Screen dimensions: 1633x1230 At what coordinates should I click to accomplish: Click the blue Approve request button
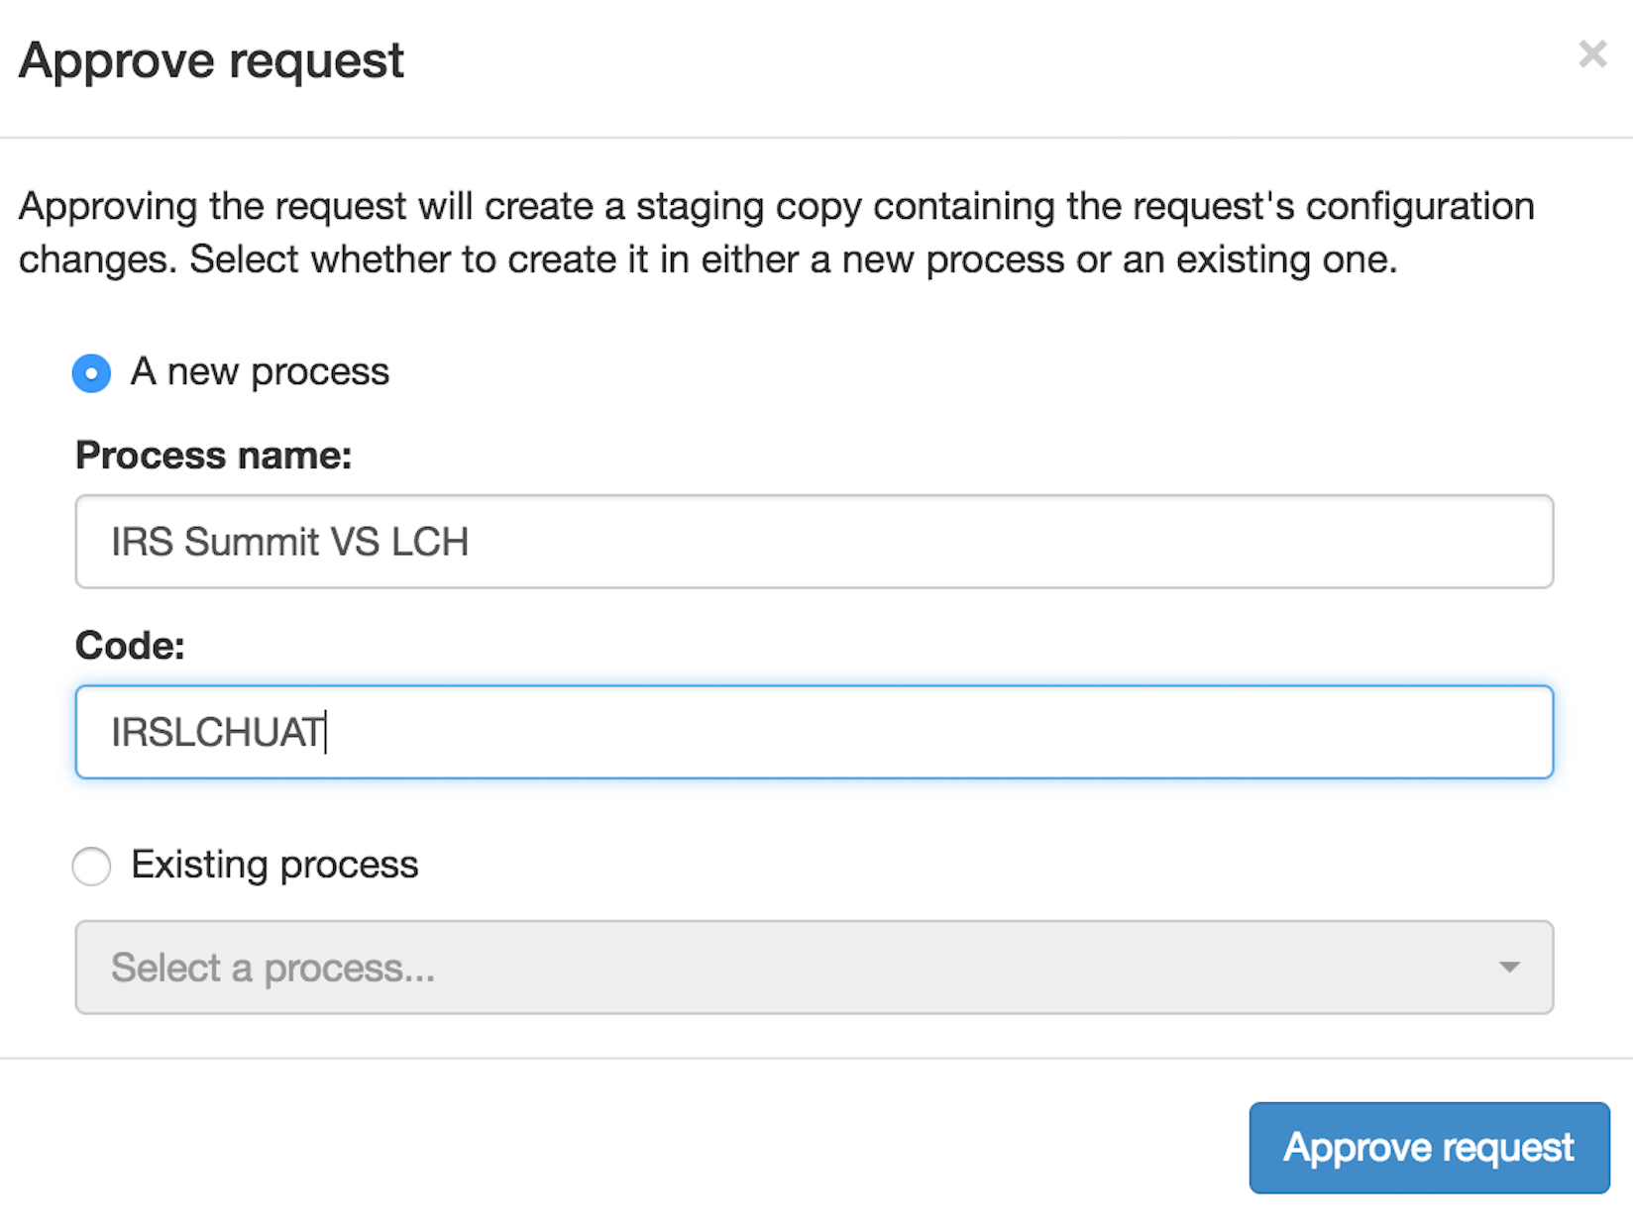(x=1429, y=1148)
